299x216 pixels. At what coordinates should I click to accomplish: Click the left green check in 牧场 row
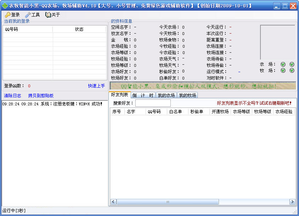pos(283,70)
